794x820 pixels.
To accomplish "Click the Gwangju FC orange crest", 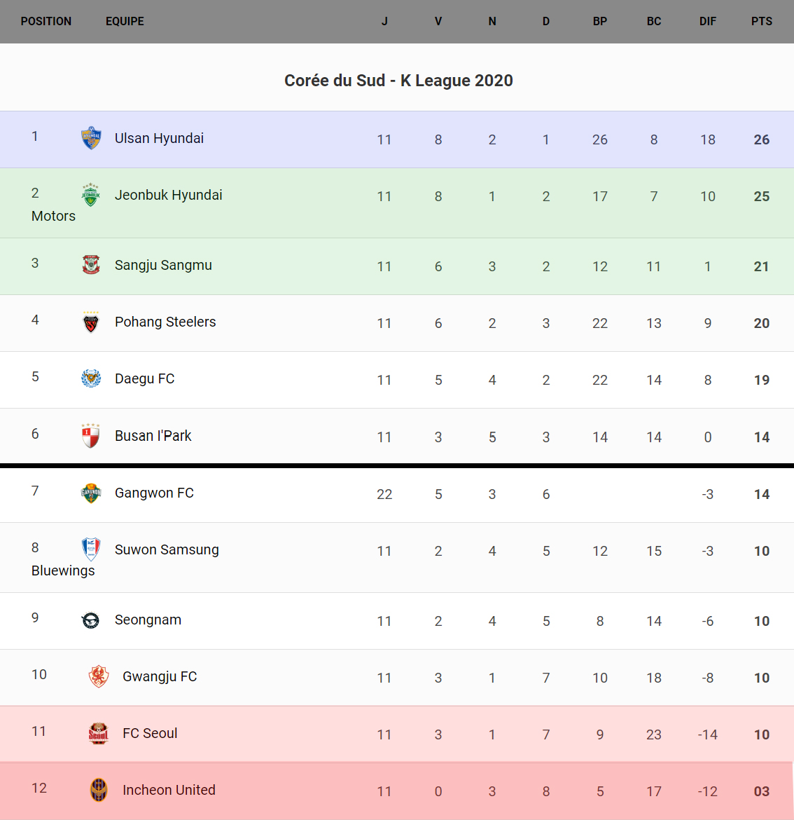I will coord(99,677).
